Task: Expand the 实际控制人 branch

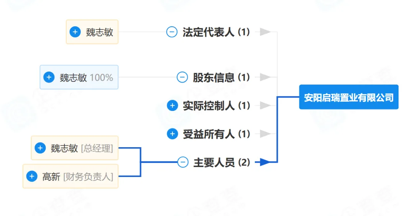Action: point(172,106)
